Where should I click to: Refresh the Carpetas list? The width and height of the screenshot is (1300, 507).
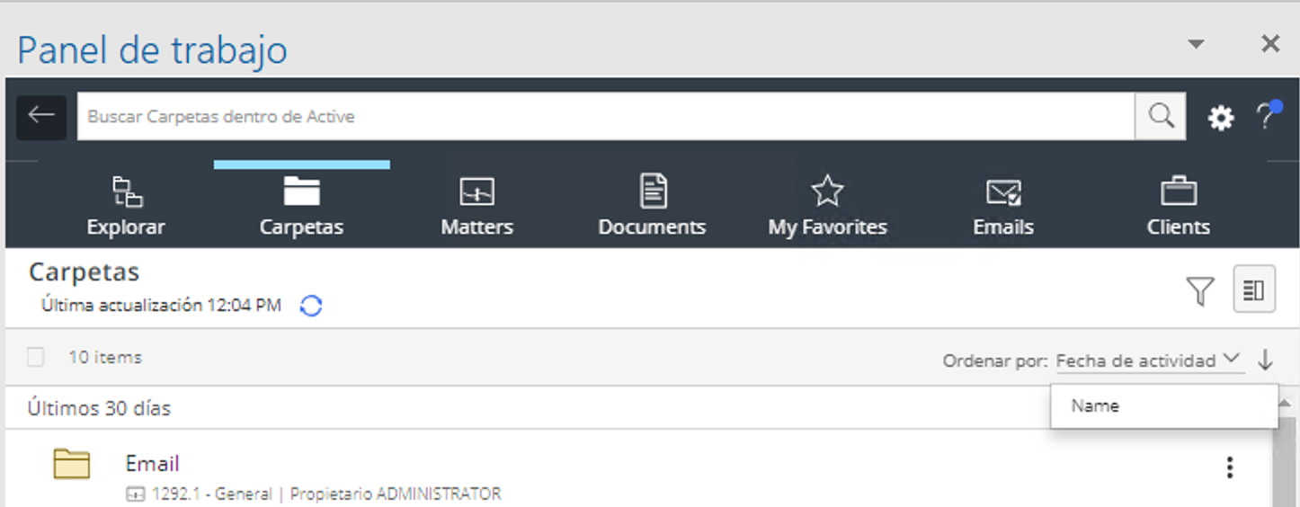point(311,306)
